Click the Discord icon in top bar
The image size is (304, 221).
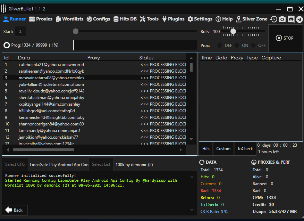[x=291, y=19]
